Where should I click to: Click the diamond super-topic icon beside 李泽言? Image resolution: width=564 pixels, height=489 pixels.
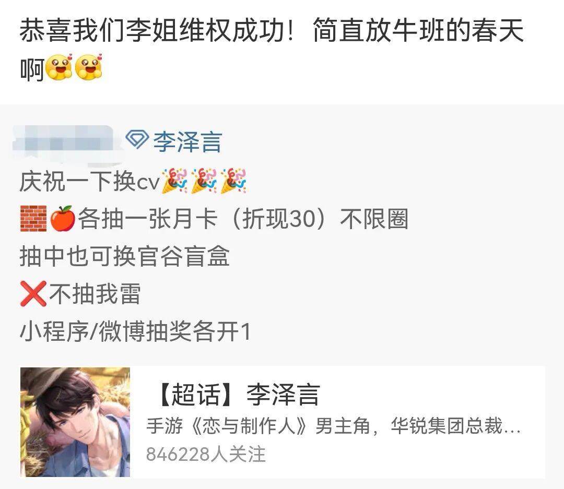(137, 139)
